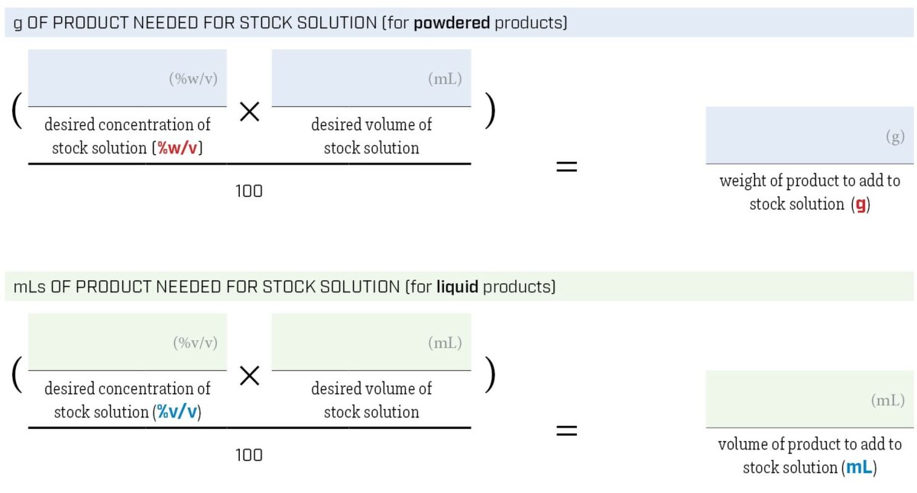This screenshot has height=493, width=917.
Task: Click the multiplication sign in powdered formula
Action: 250,112
